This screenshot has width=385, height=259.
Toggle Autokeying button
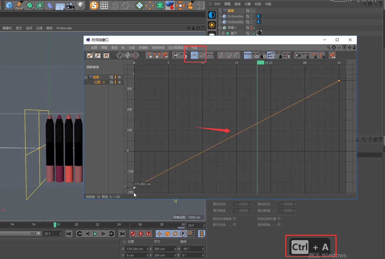[x=140, y=234]
